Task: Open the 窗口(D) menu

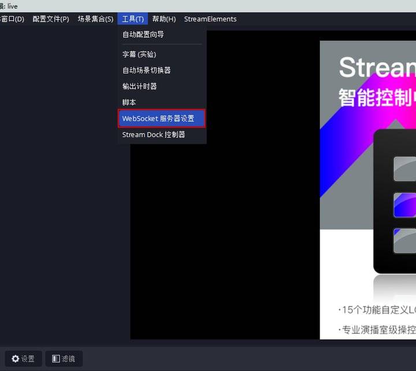Action: pyautogui.click(x=12, y=19)
